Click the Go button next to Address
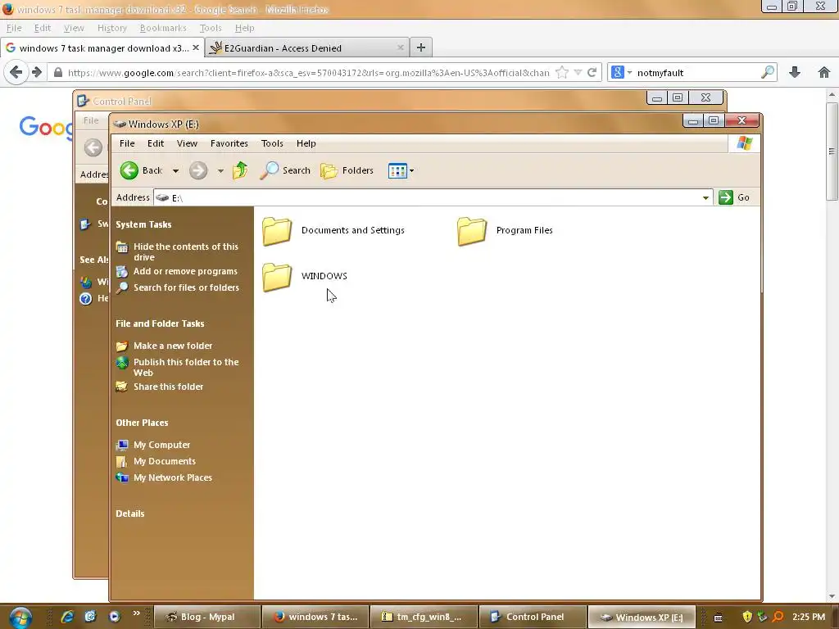The width and height of the screenshot is (839, 629). (x=734, y=197)
